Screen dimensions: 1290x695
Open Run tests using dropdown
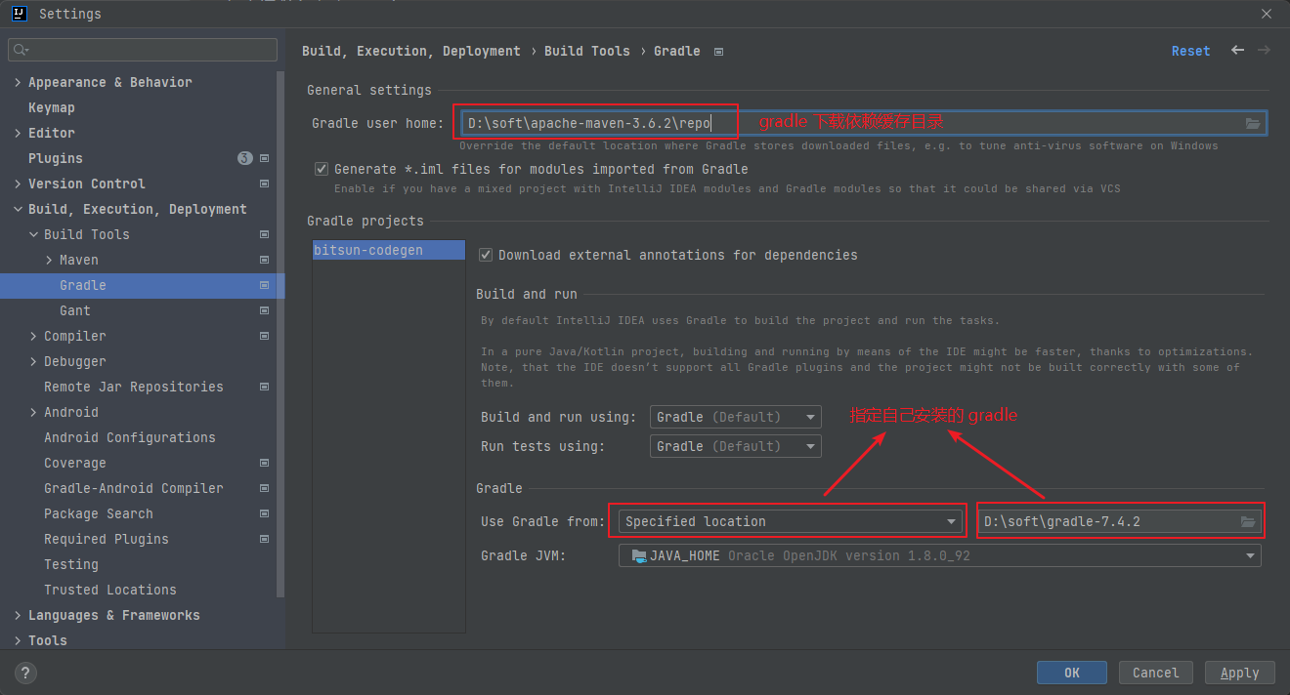pos(736,446)
